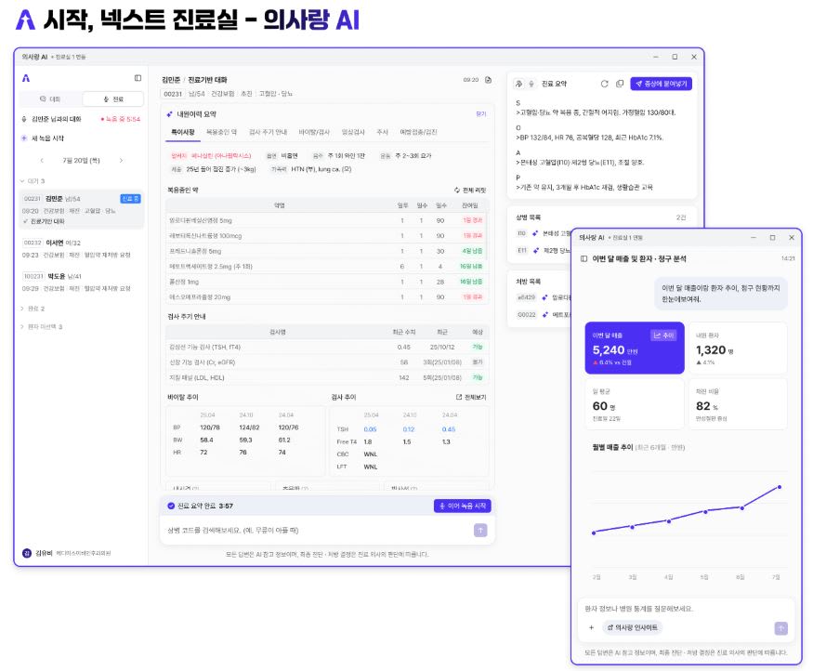The width and height of the screenshot is (813, 671).
Task: Click 추이 chart button on 이번 달 매출 card
Action: coord(663,336)
